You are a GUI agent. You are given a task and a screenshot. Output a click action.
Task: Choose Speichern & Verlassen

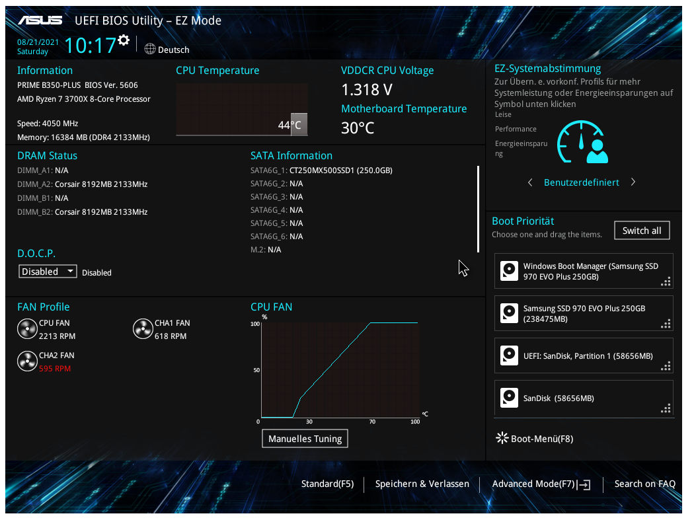[x=422, y=484]
